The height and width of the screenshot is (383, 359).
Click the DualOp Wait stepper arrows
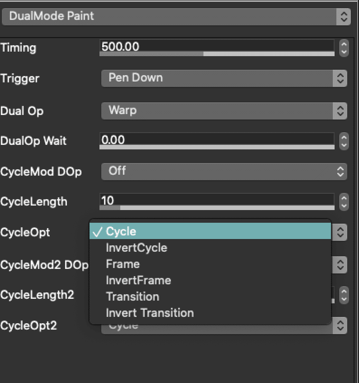[344, 141]
